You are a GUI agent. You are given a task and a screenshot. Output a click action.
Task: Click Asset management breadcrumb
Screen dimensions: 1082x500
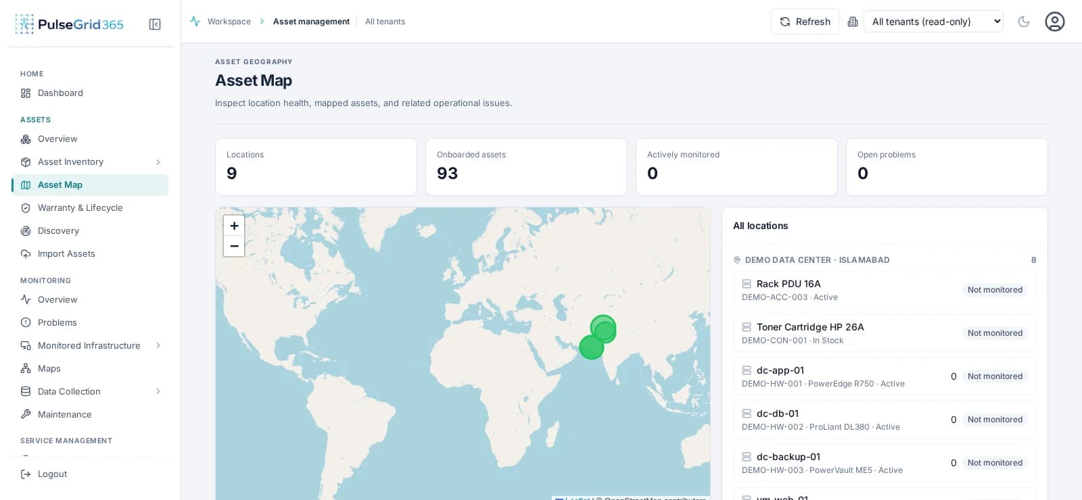click(311, 22)
